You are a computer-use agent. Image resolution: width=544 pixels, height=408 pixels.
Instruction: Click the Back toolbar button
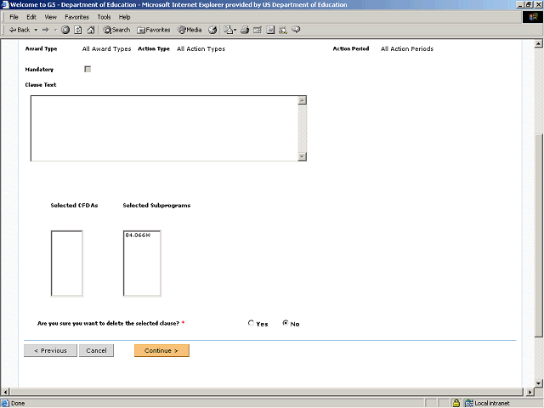pos(20,30)
